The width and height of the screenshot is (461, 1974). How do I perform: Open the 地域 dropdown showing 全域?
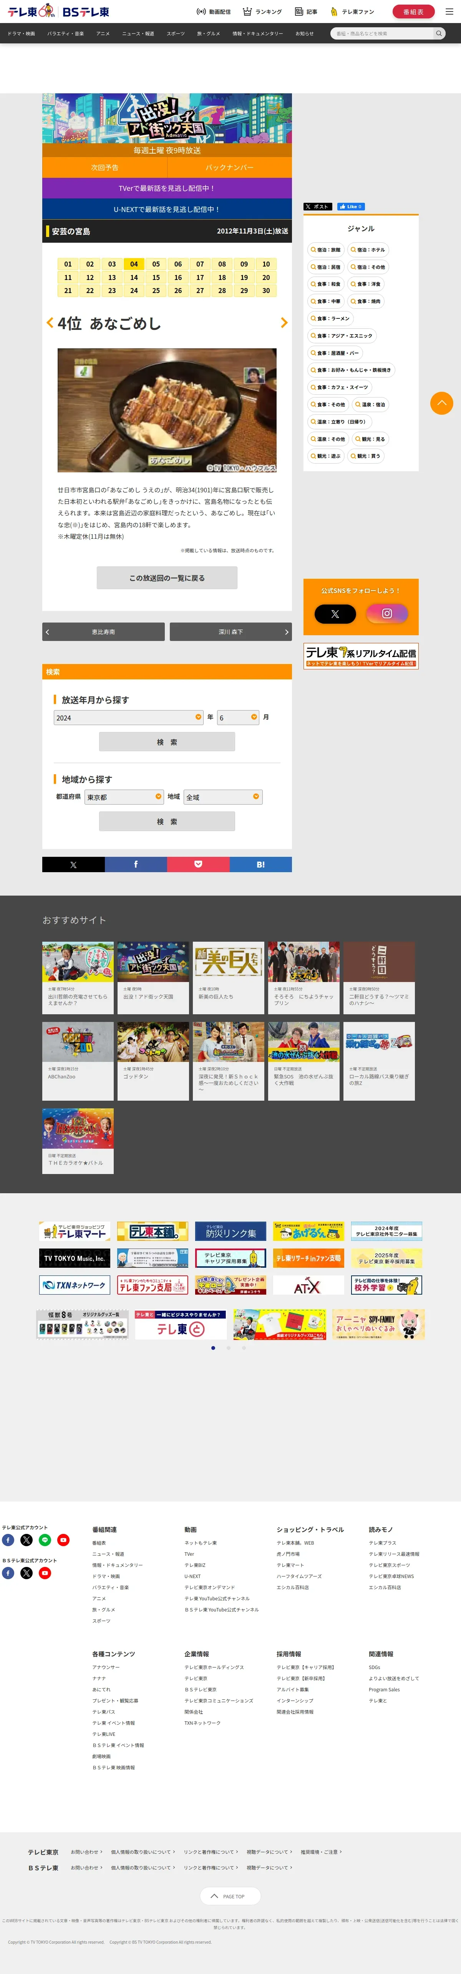point(223,797)
